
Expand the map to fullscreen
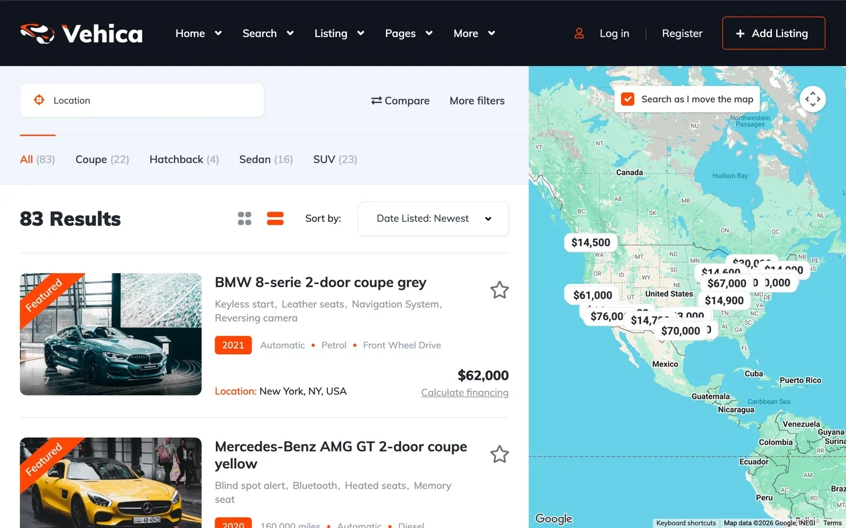[x=813, y=99]
